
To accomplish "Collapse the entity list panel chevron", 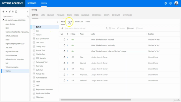I will tap(57, 22).
